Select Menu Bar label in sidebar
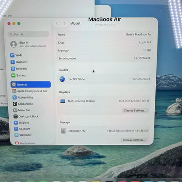Image resolution: width=182 pixels, height=182 pixels. click(x=24, y=110)
